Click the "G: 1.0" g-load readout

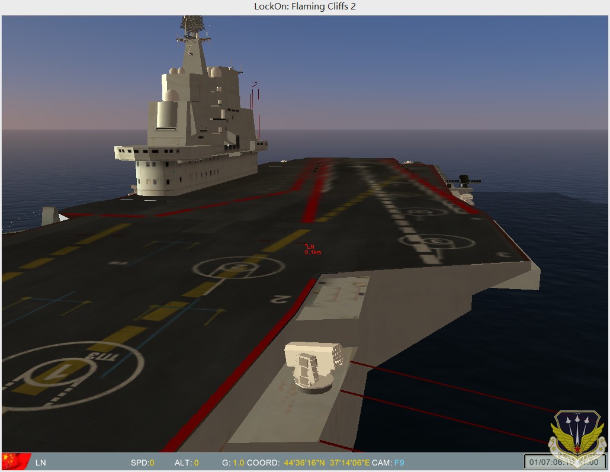[233, 463]
